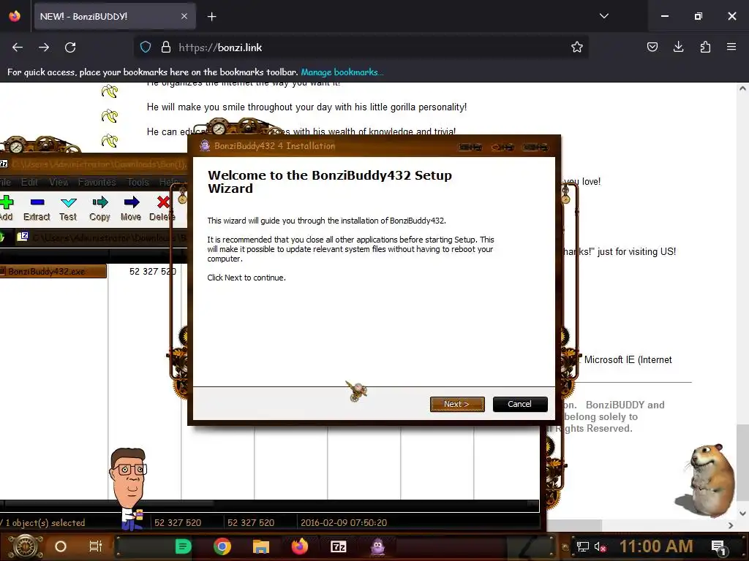Open the notification action center icon
The height and width of the screenshot is (561, 749).
(x=719, y=546)
